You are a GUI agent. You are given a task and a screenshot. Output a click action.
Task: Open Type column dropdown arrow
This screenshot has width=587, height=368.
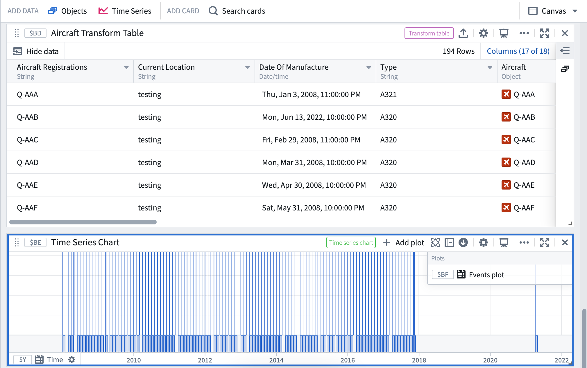[x=490, y=68]
